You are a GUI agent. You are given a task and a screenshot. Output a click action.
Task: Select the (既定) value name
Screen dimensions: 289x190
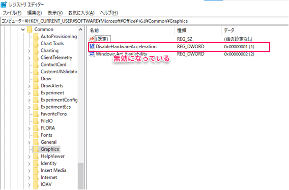pos(102,39)
